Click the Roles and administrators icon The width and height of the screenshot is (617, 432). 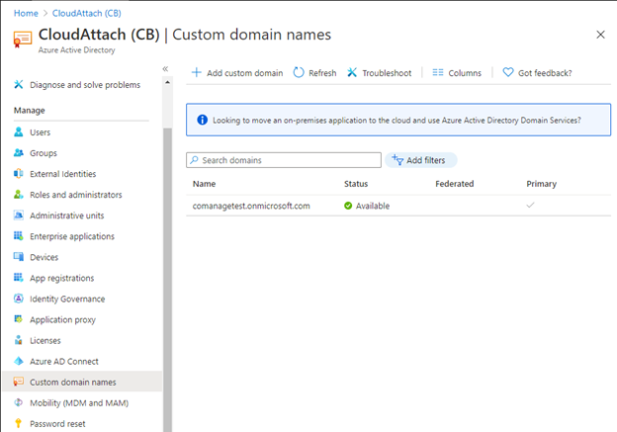tap(19, 195)
